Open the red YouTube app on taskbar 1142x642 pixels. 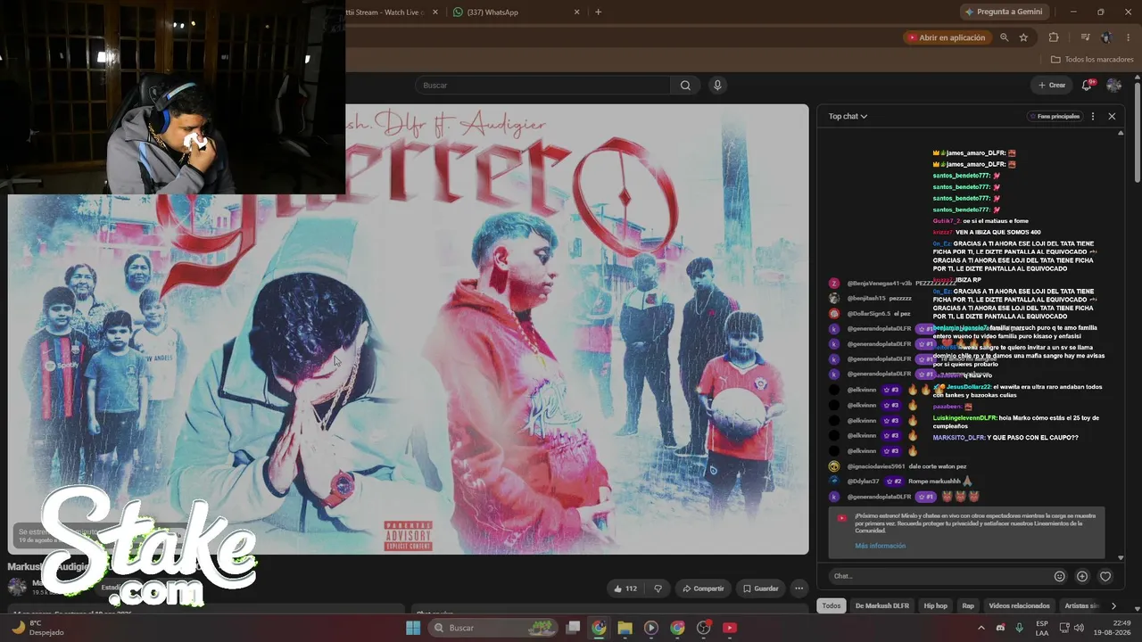pyautogui.click(x=730, y=628)
